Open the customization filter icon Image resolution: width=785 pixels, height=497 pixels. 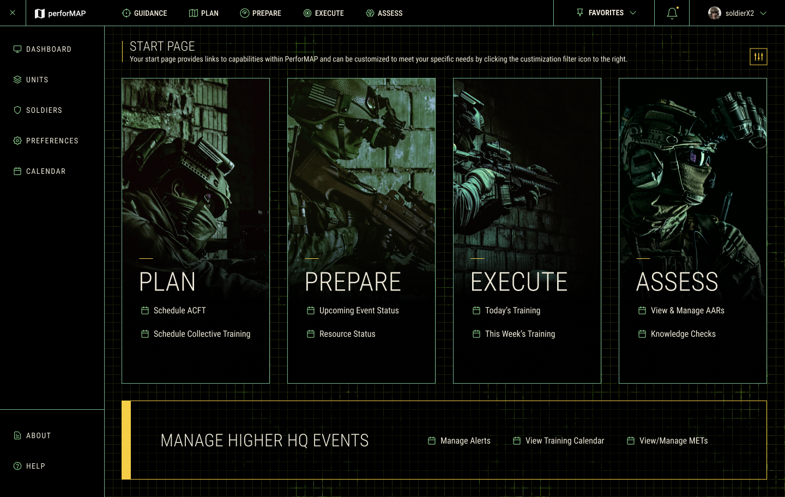[758, 57]
